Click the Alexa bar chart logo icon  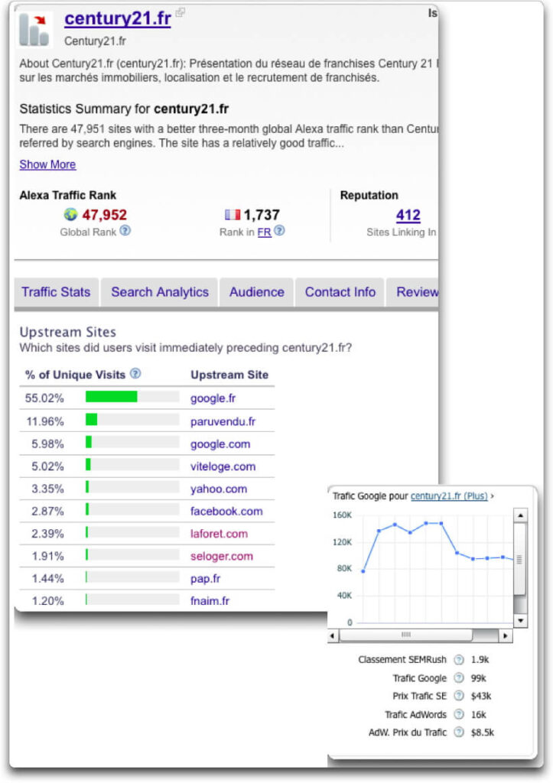click(x=35, y=30)
